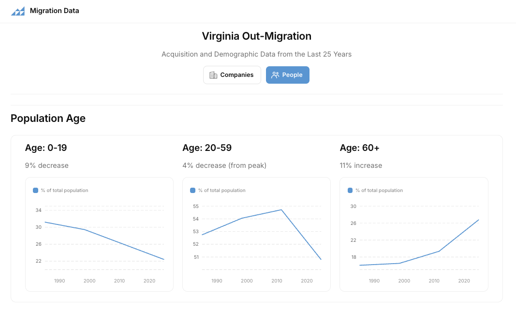Click '% of total population' legend in Age 60+ chart

coord(379,190)
